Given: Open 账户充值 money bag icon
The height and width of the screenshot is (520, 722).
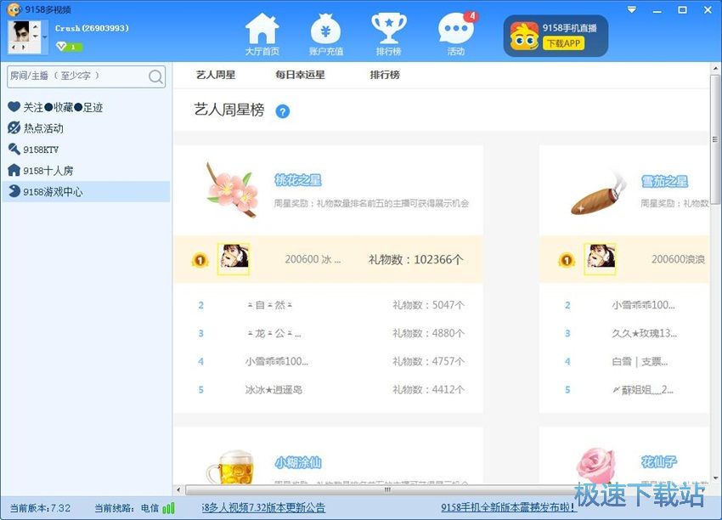Looking at the screenshot, I should (325, 35).
